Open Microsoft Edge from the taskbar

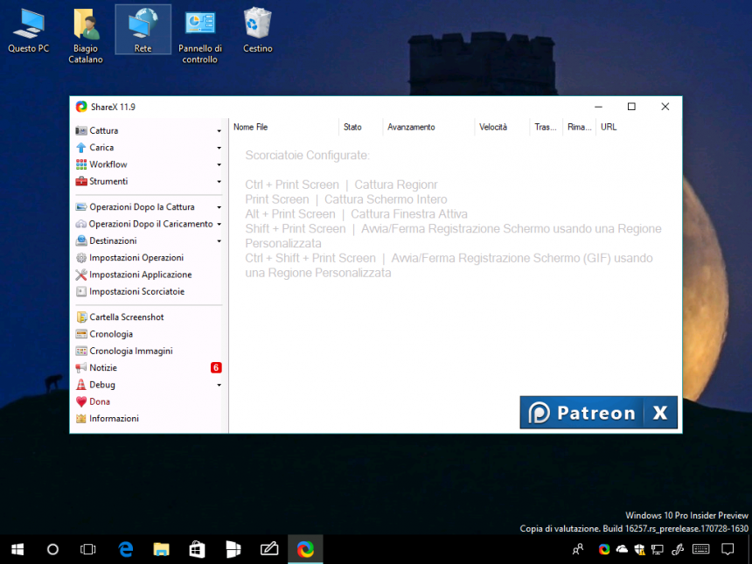(x=126, y=549)
